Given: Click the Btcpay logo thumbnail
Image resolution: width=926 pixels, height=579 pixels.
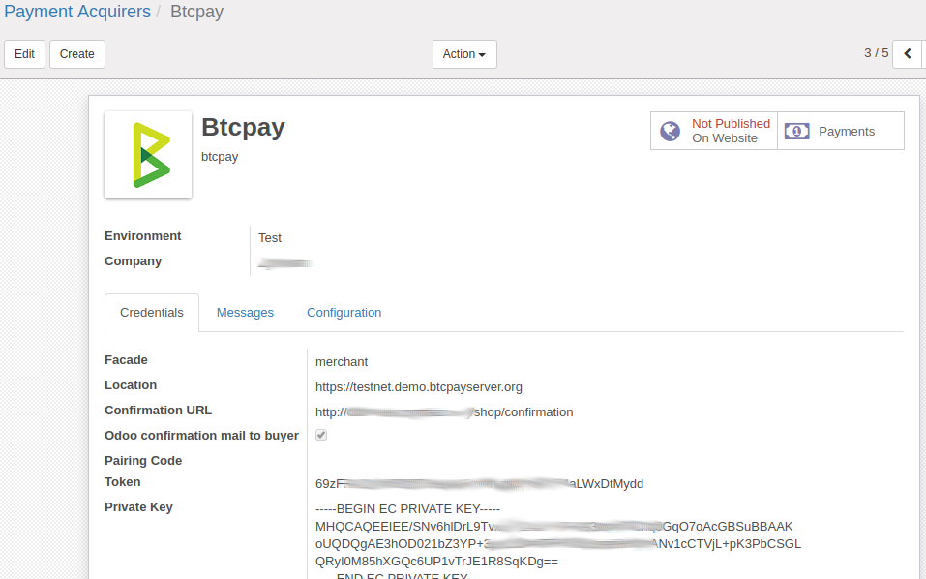Looking at the screenshot, I should 148,155.
